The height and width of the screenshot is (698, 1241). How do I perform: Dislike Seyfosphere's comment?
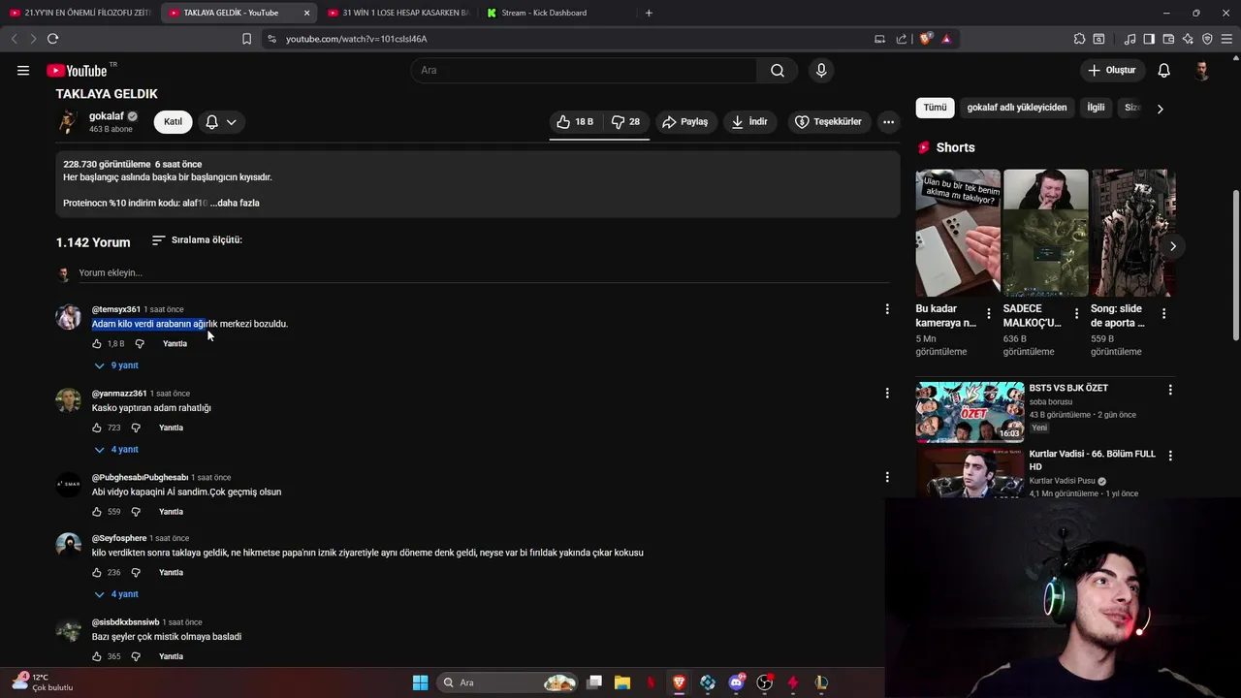click(136, 573)
